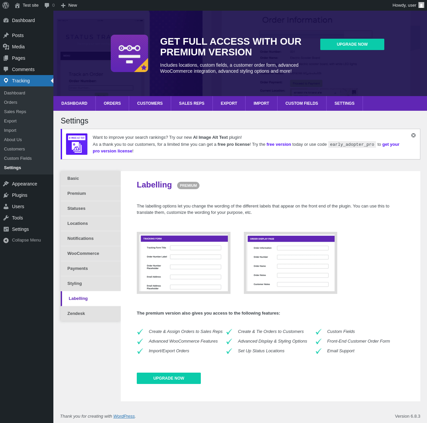Open the CUSTOMERS tab in purple navigation
The image size is (427, 423).
pos(150,103)
